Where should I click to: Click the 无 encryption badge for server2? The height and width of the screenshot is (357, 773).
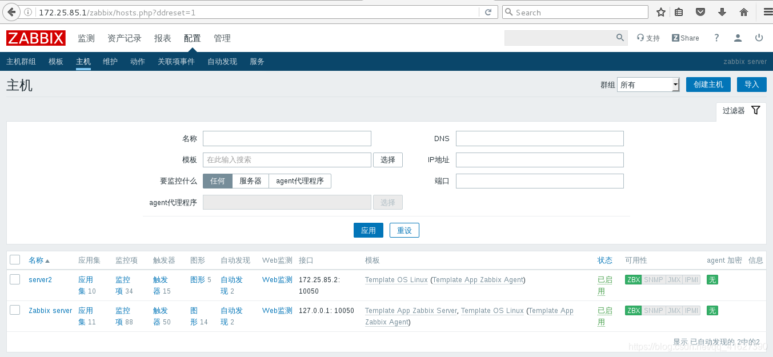point(712,280)
